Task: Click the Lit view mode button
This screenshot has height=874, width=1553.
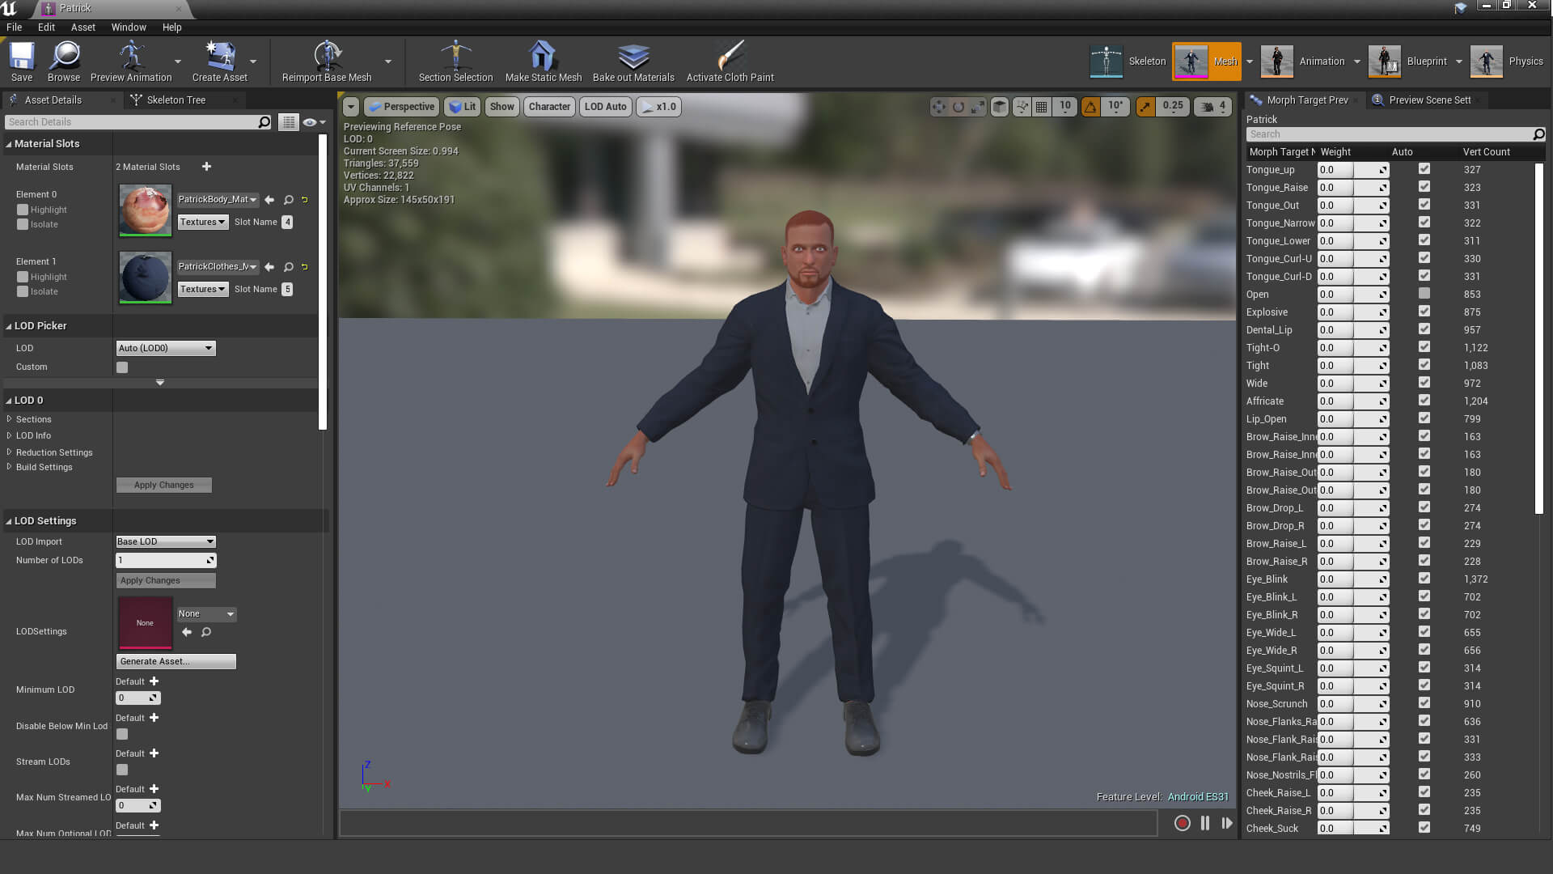Action: (462, 107)
